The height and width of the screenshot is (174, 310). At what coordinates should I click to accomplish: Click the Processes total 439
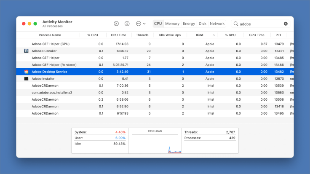point(232,138)
